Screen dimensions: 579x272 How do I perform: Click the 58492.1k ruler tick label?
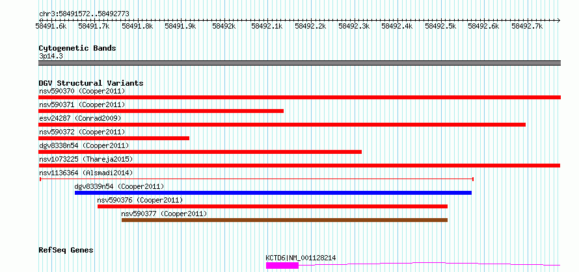point(267,26)
